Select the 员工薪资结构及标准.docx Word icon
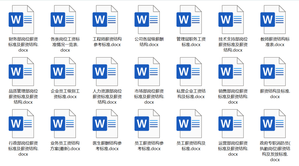The height and width of the screenshot is (166, 299). pos(189,124)
